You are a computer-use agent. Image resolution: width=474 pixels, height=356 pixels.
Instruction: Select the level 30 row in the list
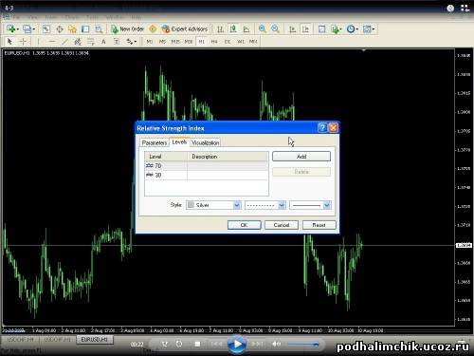tap(207, 175)
